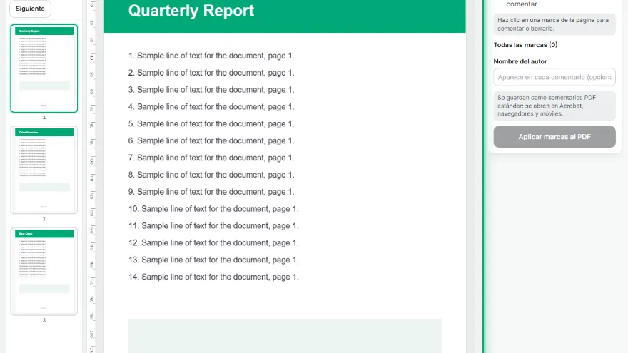
Task: Click sample text line number 9
Action: pyautogui.click(x=211, y=192)
